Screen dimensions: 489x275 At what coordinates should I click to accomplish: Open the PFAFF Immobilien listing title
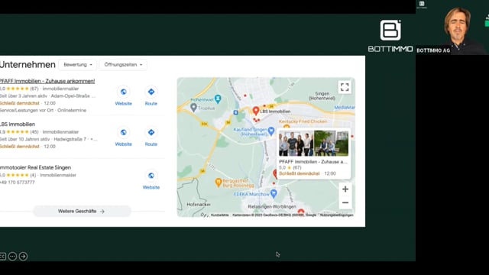(47, 81)
